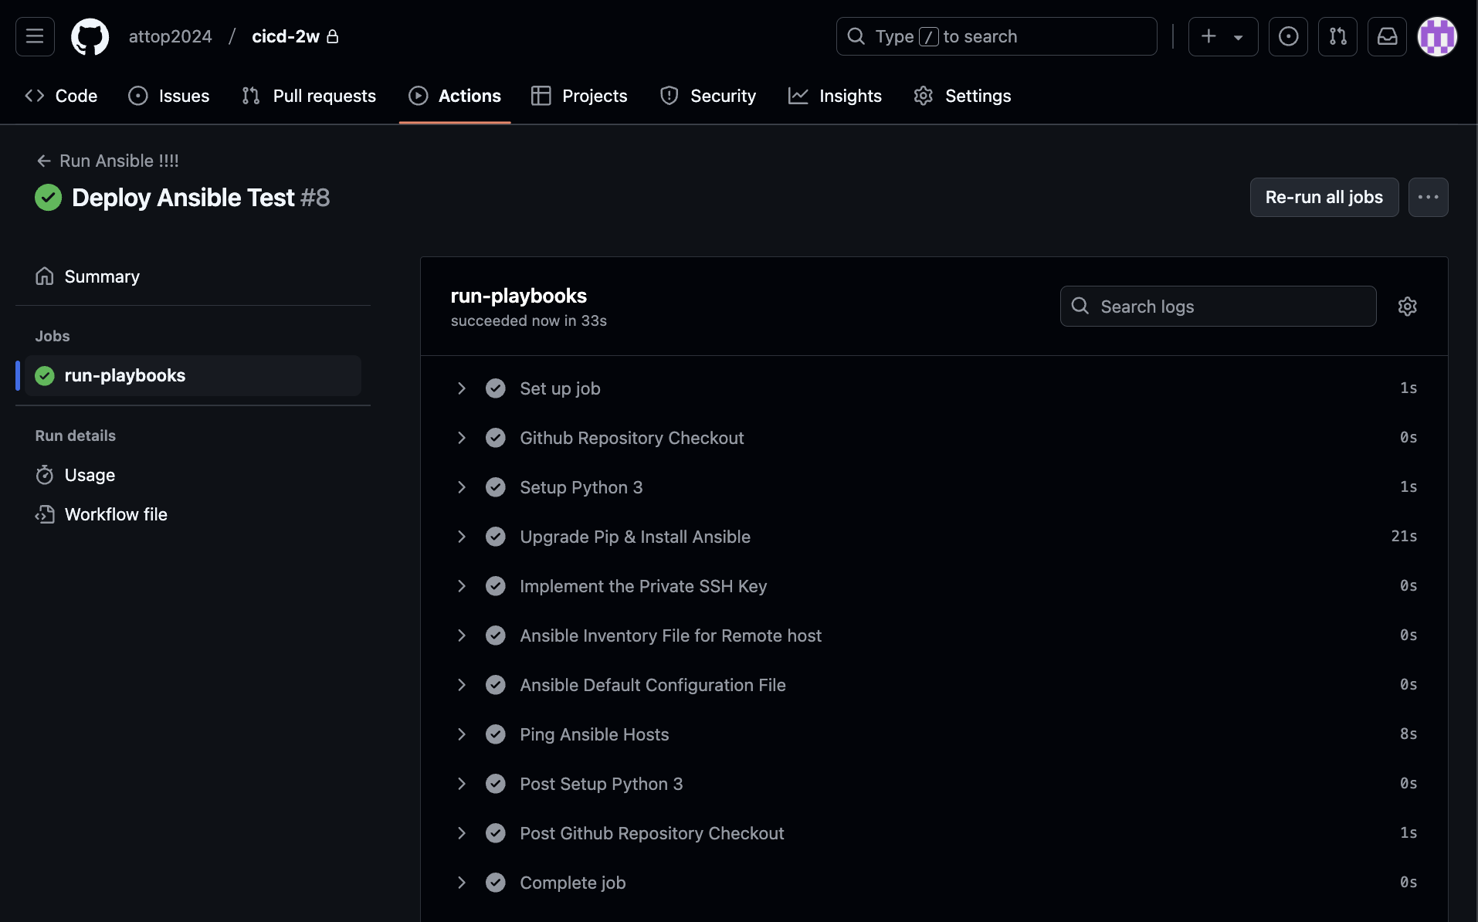Open the issues icon in the header
This screenshot has width=1478, height=922.
coord(1288,36)
